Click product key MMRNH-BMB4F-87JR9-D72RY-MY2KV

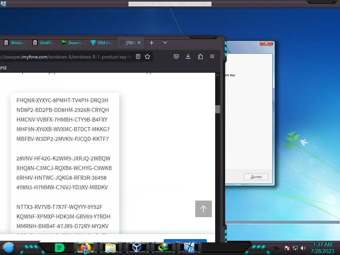(62, 226)
